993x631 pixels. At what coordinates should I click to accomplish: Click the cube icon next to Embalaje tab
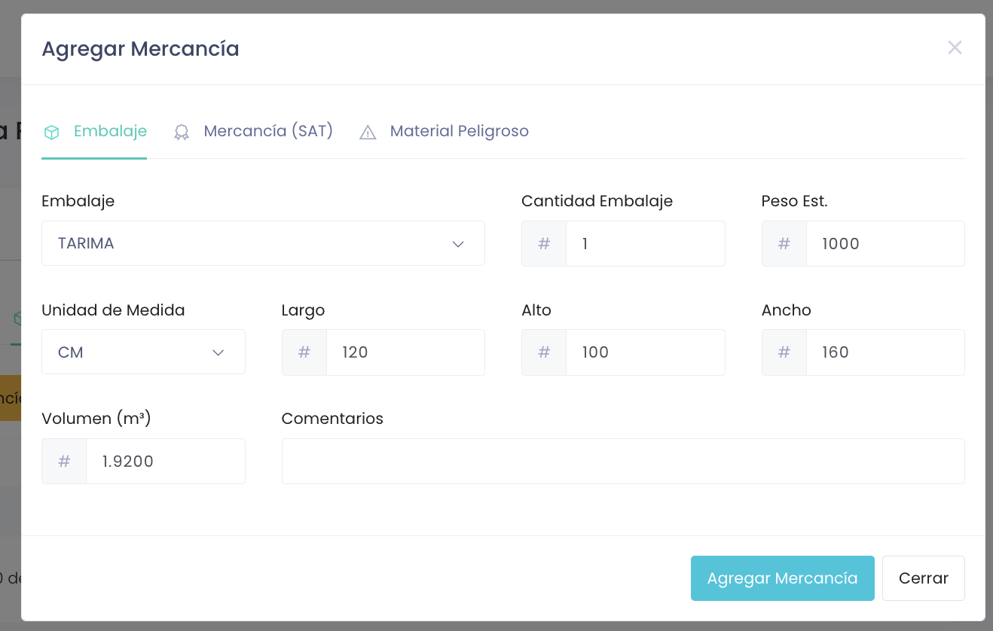pos(51,131)
